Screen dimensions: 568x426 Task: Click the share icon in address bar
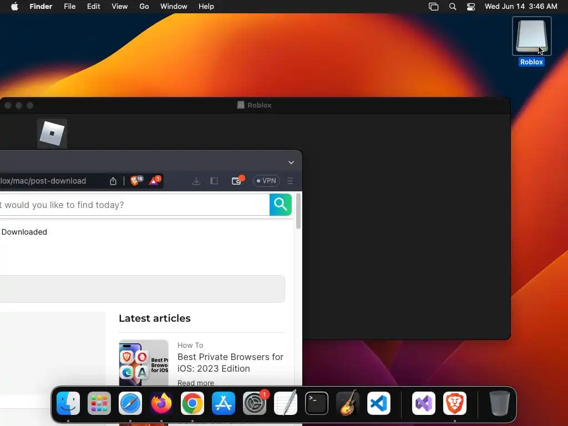113,181
